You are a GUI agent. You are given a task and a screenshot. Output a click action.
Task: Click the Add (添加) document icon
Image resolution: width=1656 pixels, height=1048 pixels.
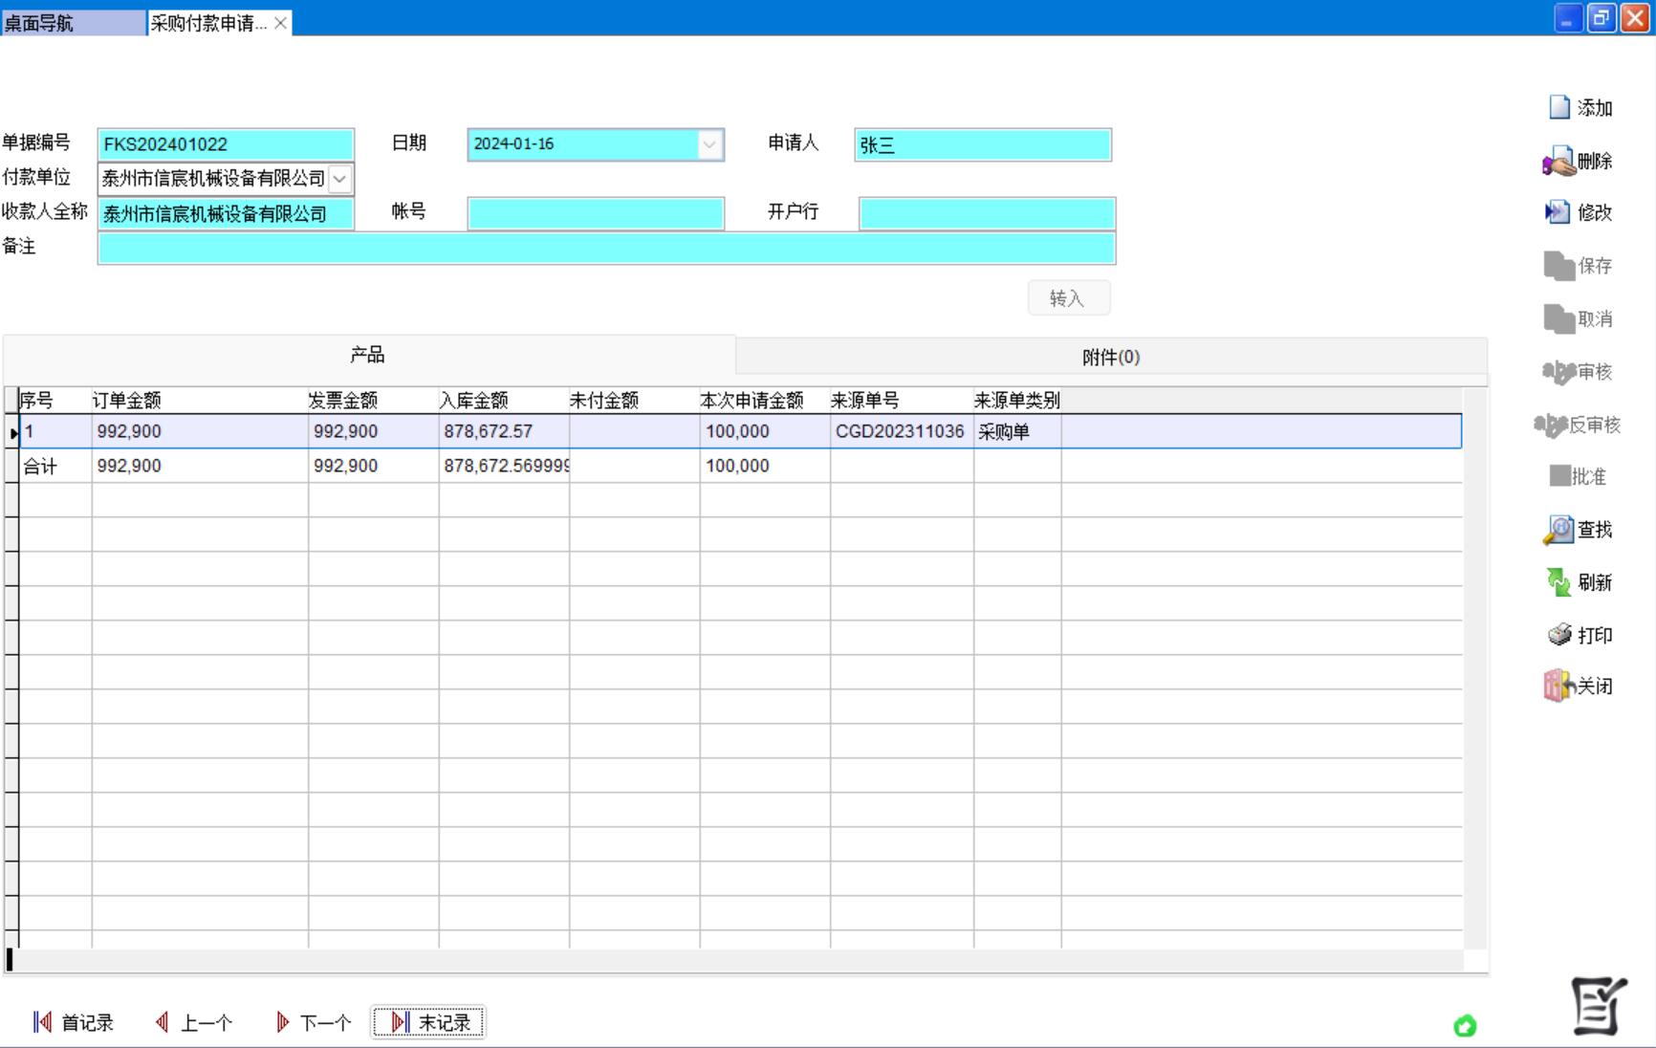(x=1559, y=107)
